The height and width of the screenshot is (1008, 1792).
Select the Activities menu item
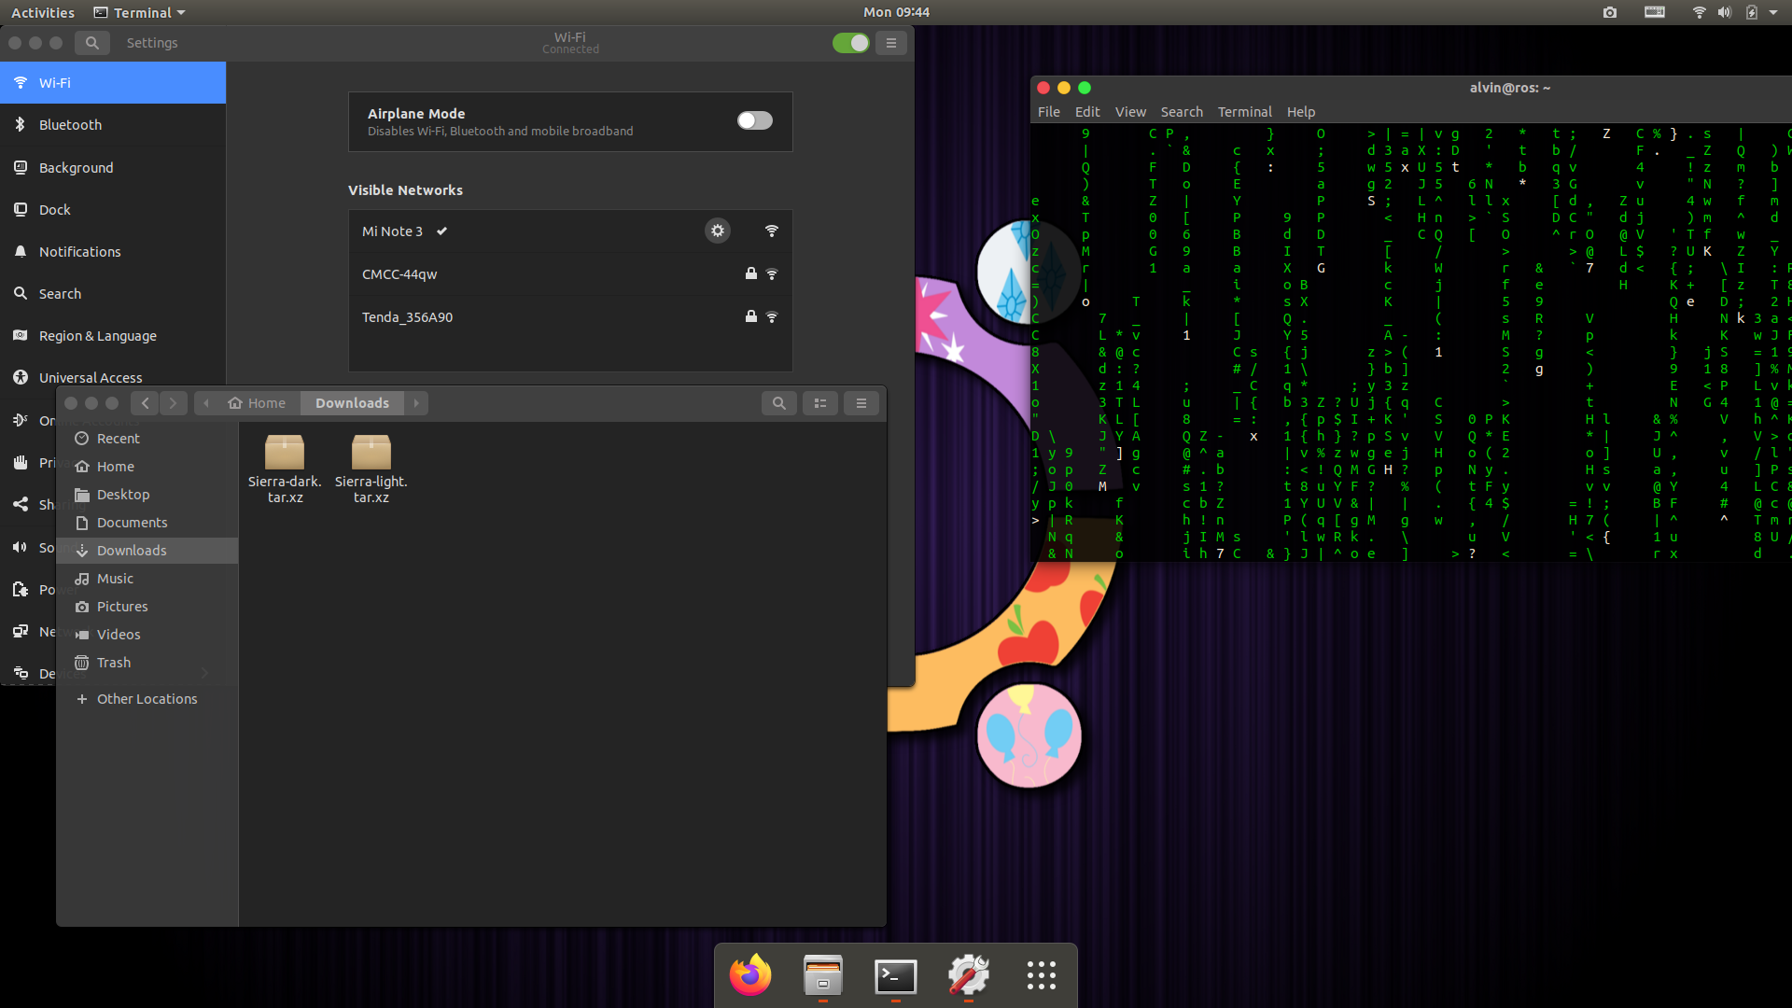pyautogui.click(x=41, y=12)
